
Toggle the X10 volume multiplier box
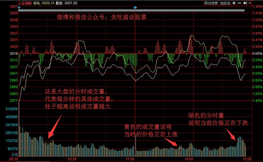15,155
